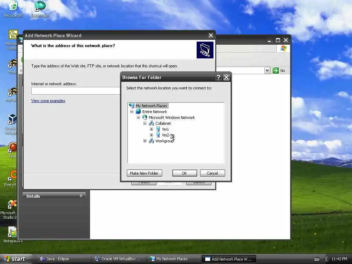The image size is (352, 264).
Task: Click the 11:42 PM system clock
Action: [x=339, y=259]
